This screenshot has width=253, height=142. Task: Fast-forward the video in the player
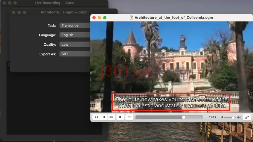[111, 117]
